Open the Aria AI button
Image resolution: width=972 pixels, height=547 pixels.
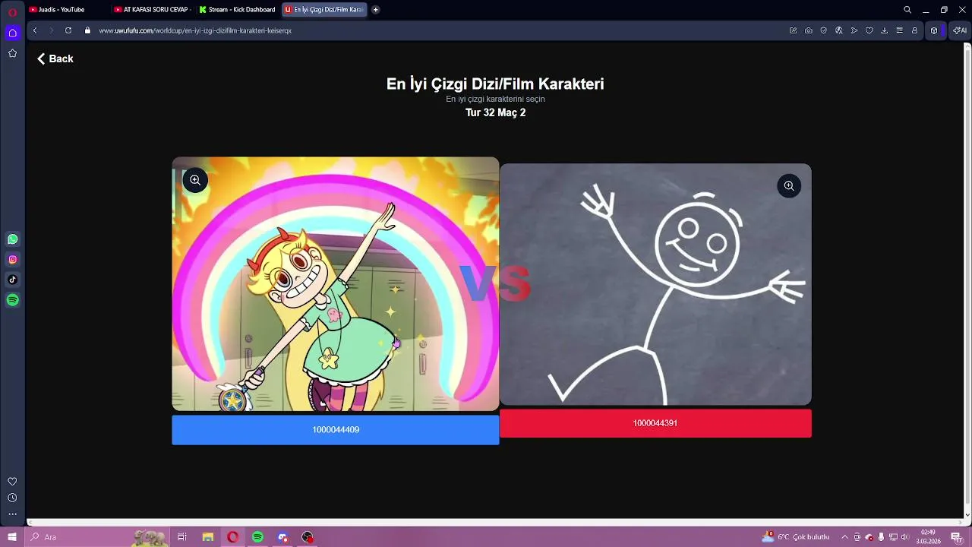[x=960, y=30]
